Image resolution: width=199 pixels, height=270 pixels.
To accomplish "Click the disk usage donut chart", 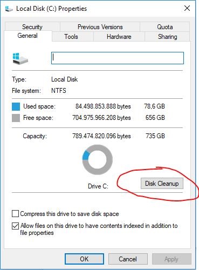I will coord(98,160).
